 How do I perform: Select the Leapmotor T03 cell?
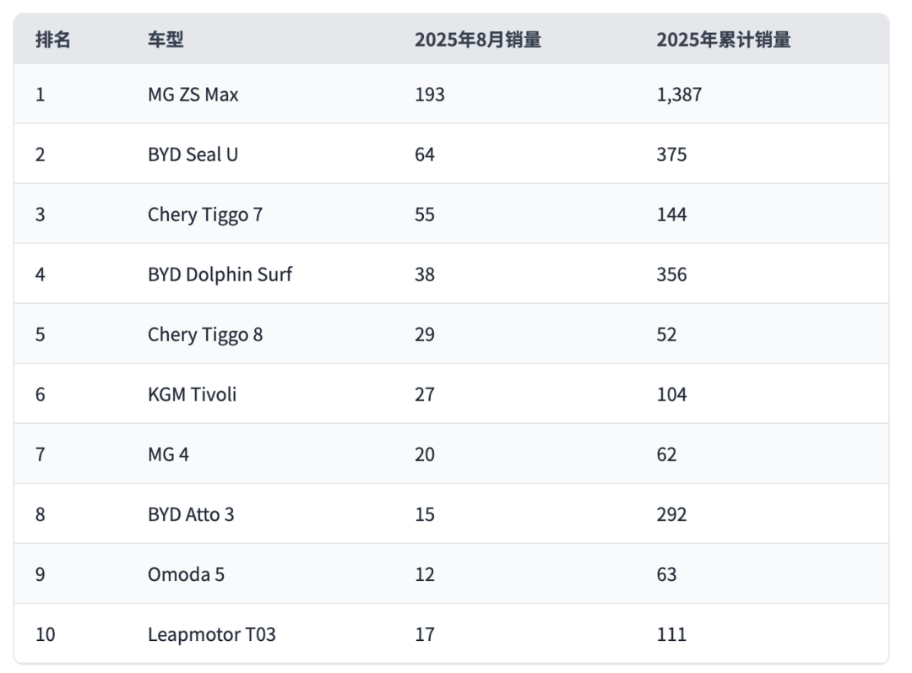[211, 634]
